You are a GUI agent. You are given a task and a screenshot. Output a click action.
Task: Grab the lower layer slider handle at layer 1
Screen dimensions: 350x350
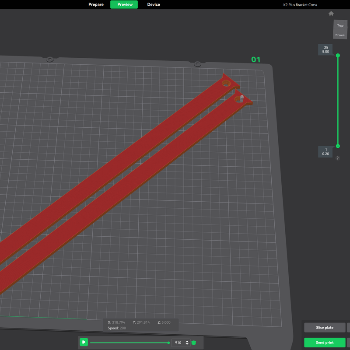[x=338, y=146]
